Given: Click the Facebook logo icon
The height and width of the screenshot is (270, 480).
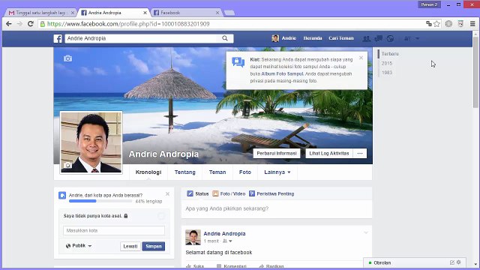Looking at the screenshot, I should 58,38.
